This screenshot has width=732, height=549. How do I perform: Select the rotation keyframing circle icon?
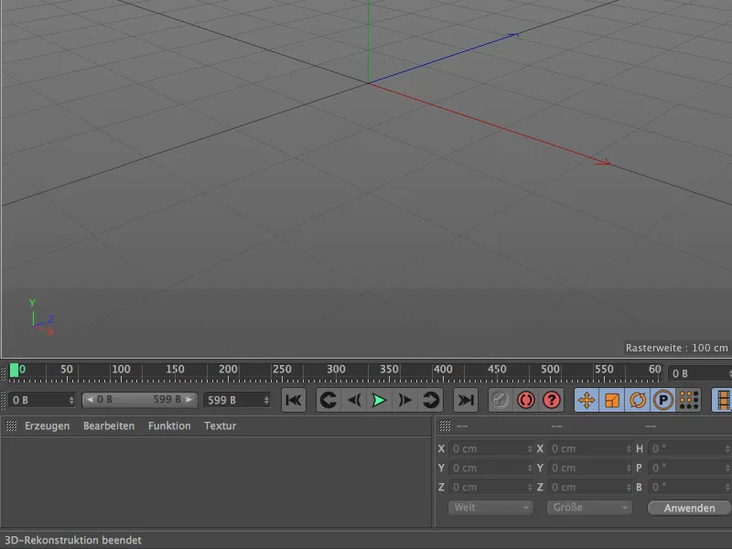[x=638, y=398]
